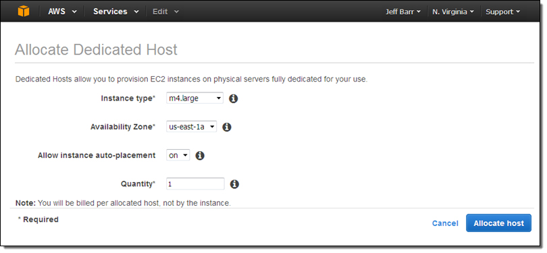Expand the N. Virginia region selector
Screen dimensions: 547x253
453,12
